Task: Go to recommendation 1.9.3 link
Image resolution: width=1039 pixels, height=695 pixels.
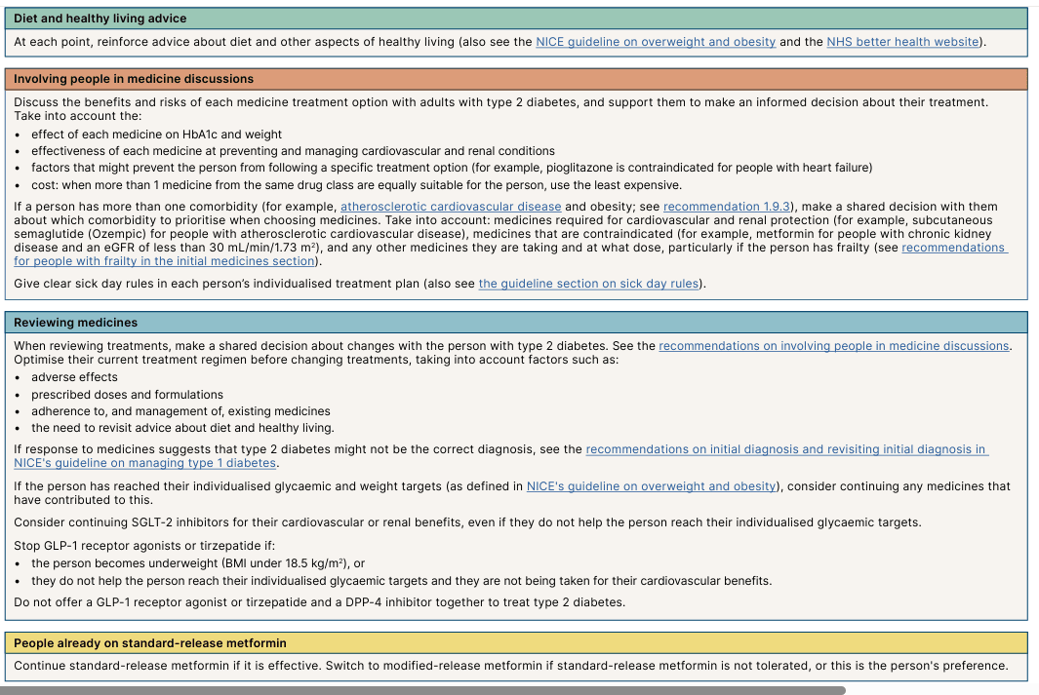Action: coord(727,207)
